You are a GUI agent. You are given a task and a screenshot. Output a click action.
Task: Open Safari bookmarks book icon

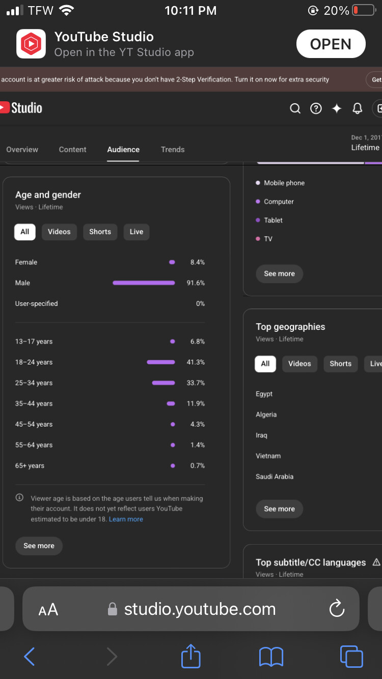[x=271, y=657]
